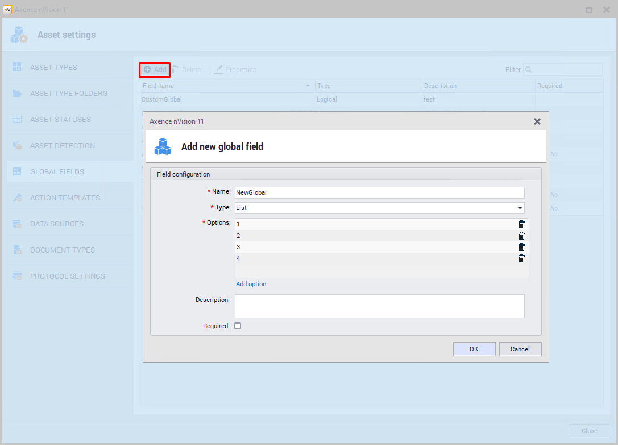Click the Add option link
Image resolution: width=618 pixels, height=445 pixels.
[251, 284]
